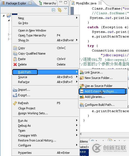The image size is (129, 156).
Task: Expand the Configure submenu arrow
Action: [77, 145]
